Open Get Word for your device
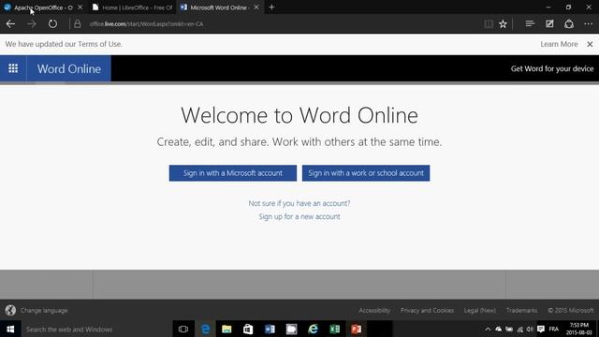The image size is (599, 337). point(552,68)
